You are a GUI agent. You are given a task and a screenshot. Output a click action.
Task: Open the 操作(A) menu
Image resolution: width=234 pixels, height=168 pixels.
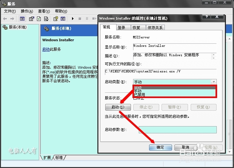click(x=27, y=11)
